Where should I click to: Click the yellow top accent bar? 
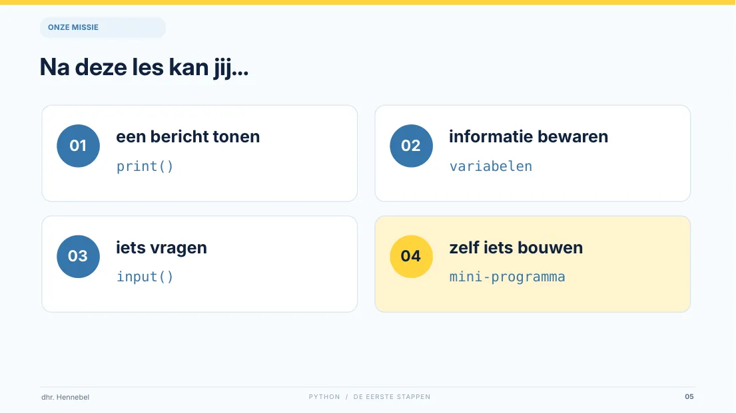[368, 3]
